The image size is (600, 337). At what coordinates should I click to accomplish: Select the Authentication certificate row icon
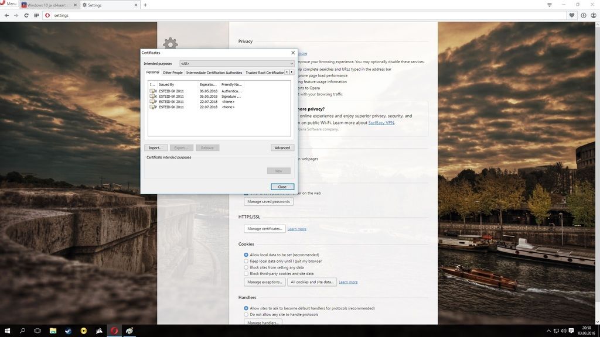tap(153, 91)
